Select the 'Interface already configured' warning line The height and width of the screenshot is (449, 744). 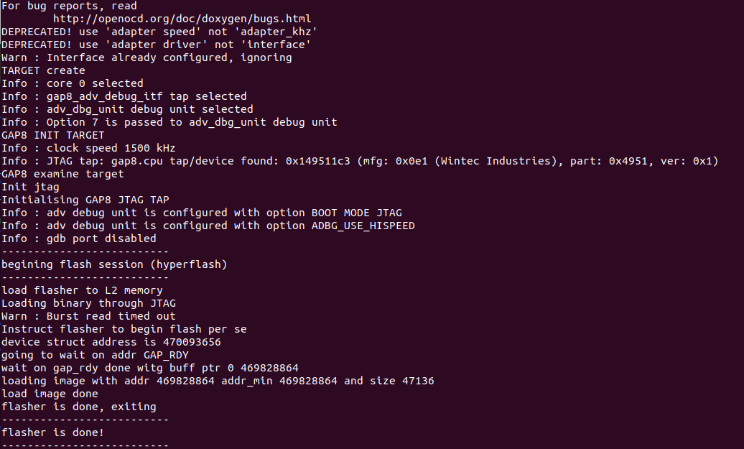pyautogui.click(x=147, y=57)
